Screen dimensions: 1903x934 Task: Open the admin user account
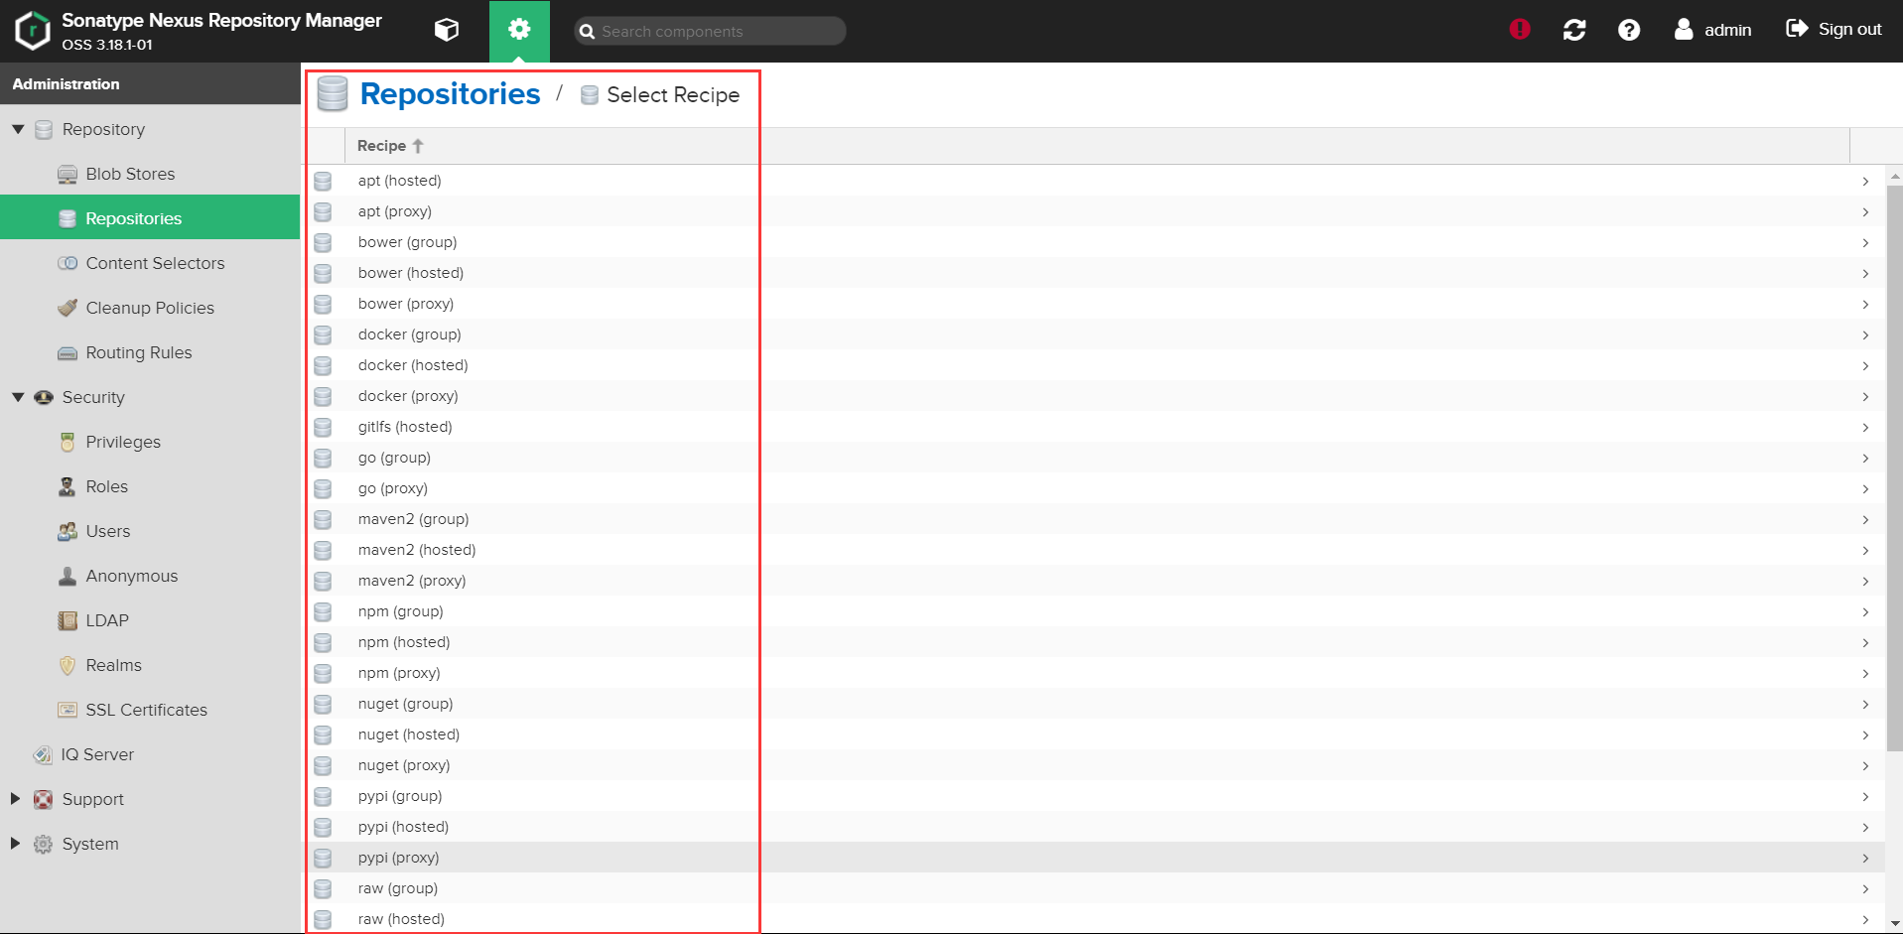(1712, 30)
